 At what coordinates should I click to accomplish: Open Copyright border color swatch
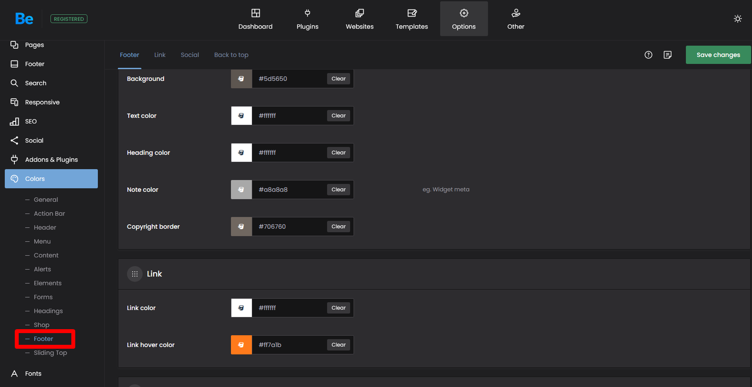(x=241, y=227)
